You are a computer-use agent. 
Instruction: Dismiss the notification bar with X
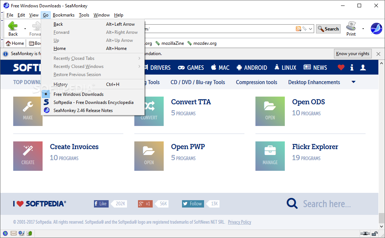(378, 54)
